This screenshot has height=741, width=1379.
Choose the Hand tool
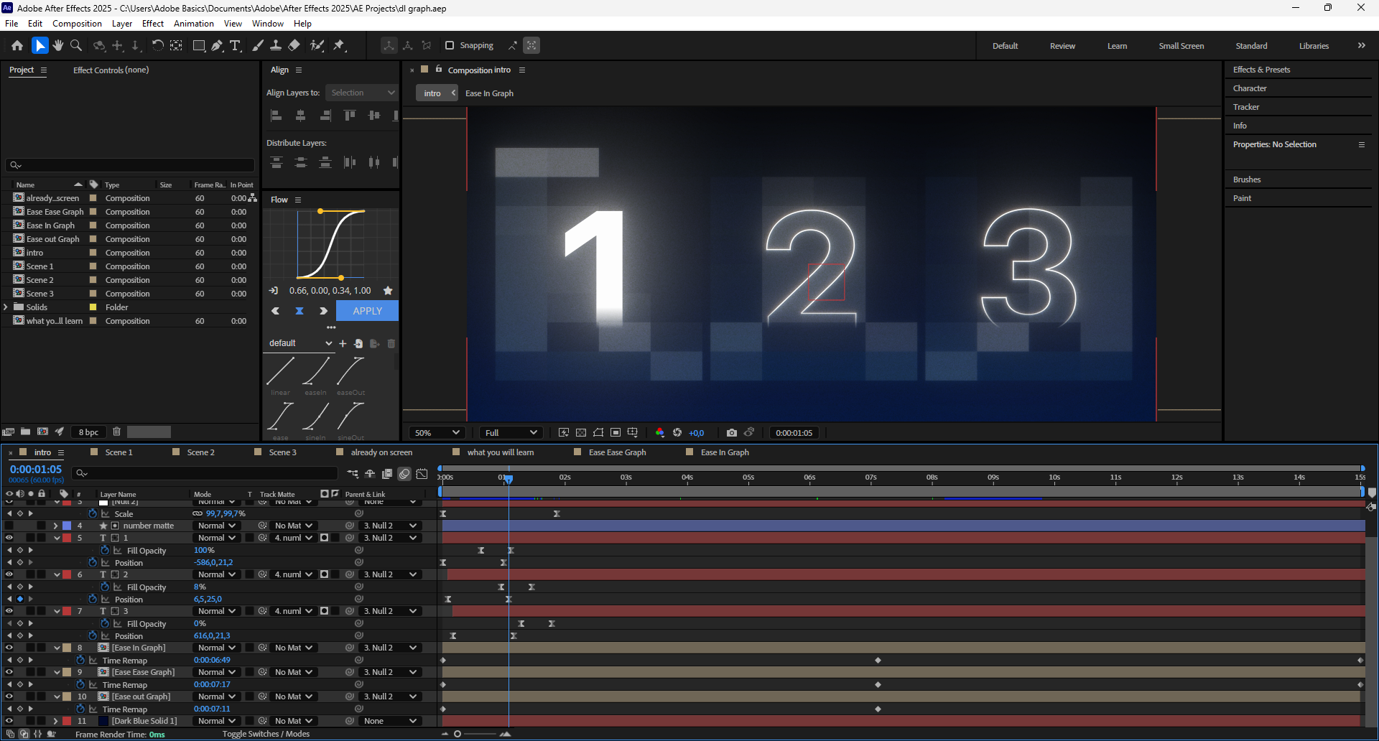[58, 46]
